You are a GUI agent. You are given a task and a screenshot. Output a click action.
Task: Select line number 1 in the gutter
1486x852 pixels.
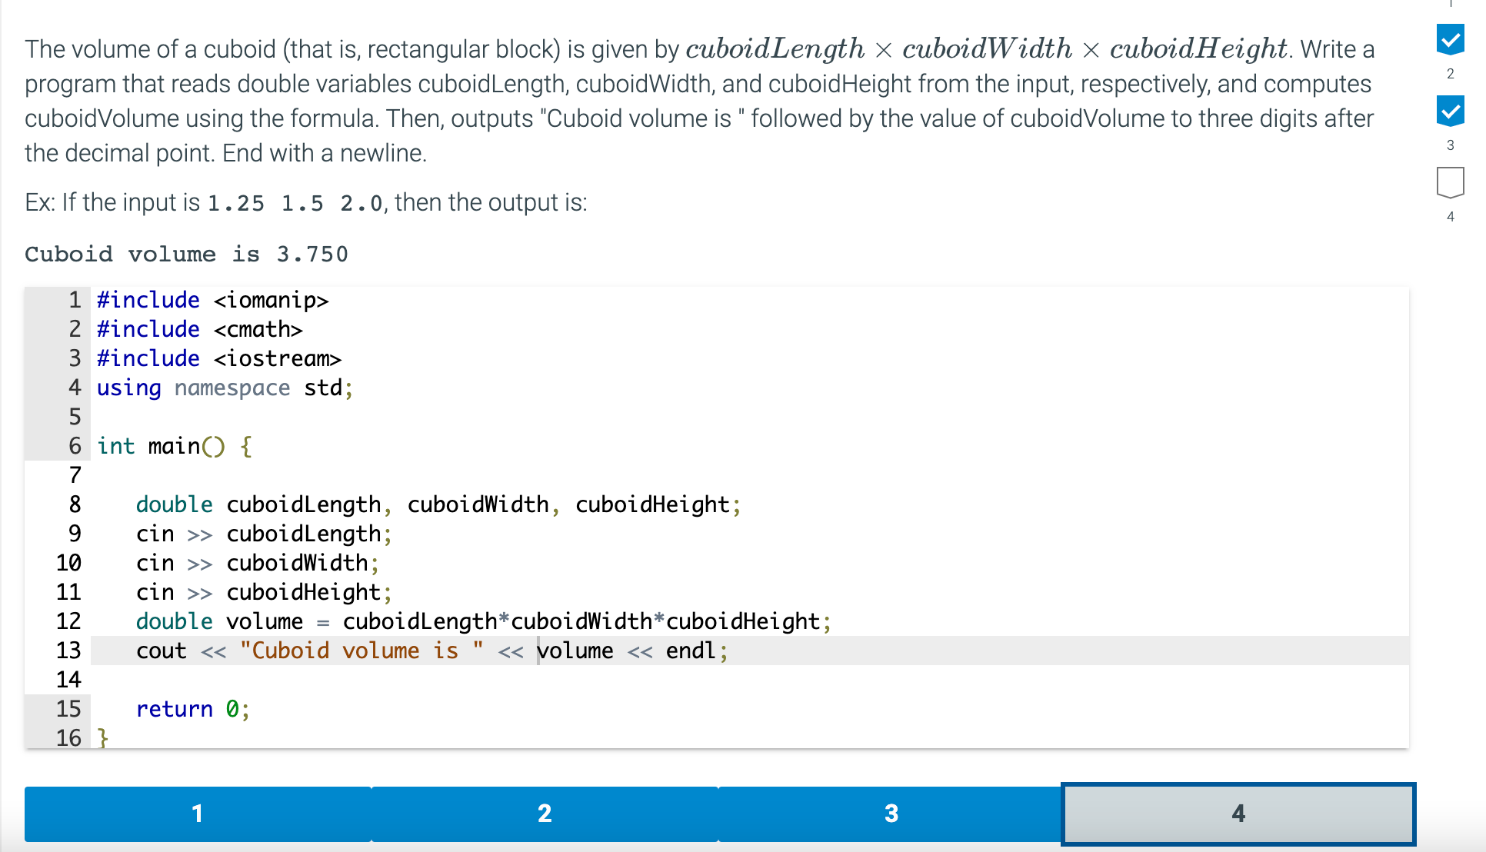pyautogui.click(x=74, y=300)
